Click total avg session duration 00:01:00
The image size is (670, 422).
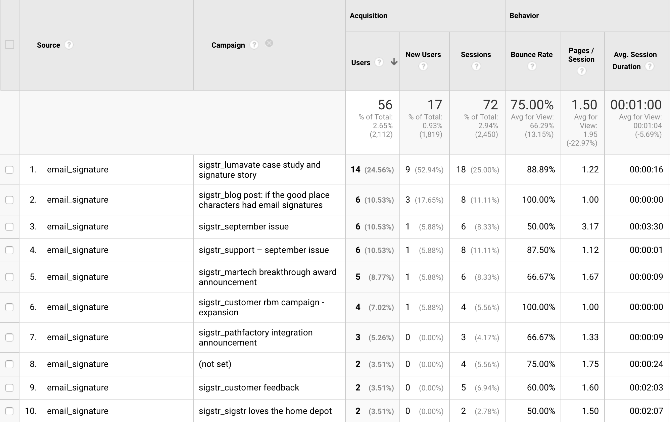pyautogui.click(x=636, y=105)
